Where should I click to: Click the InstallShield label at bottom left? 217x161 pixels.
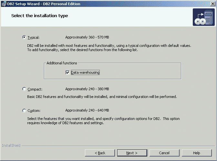(x=11, y=145)
